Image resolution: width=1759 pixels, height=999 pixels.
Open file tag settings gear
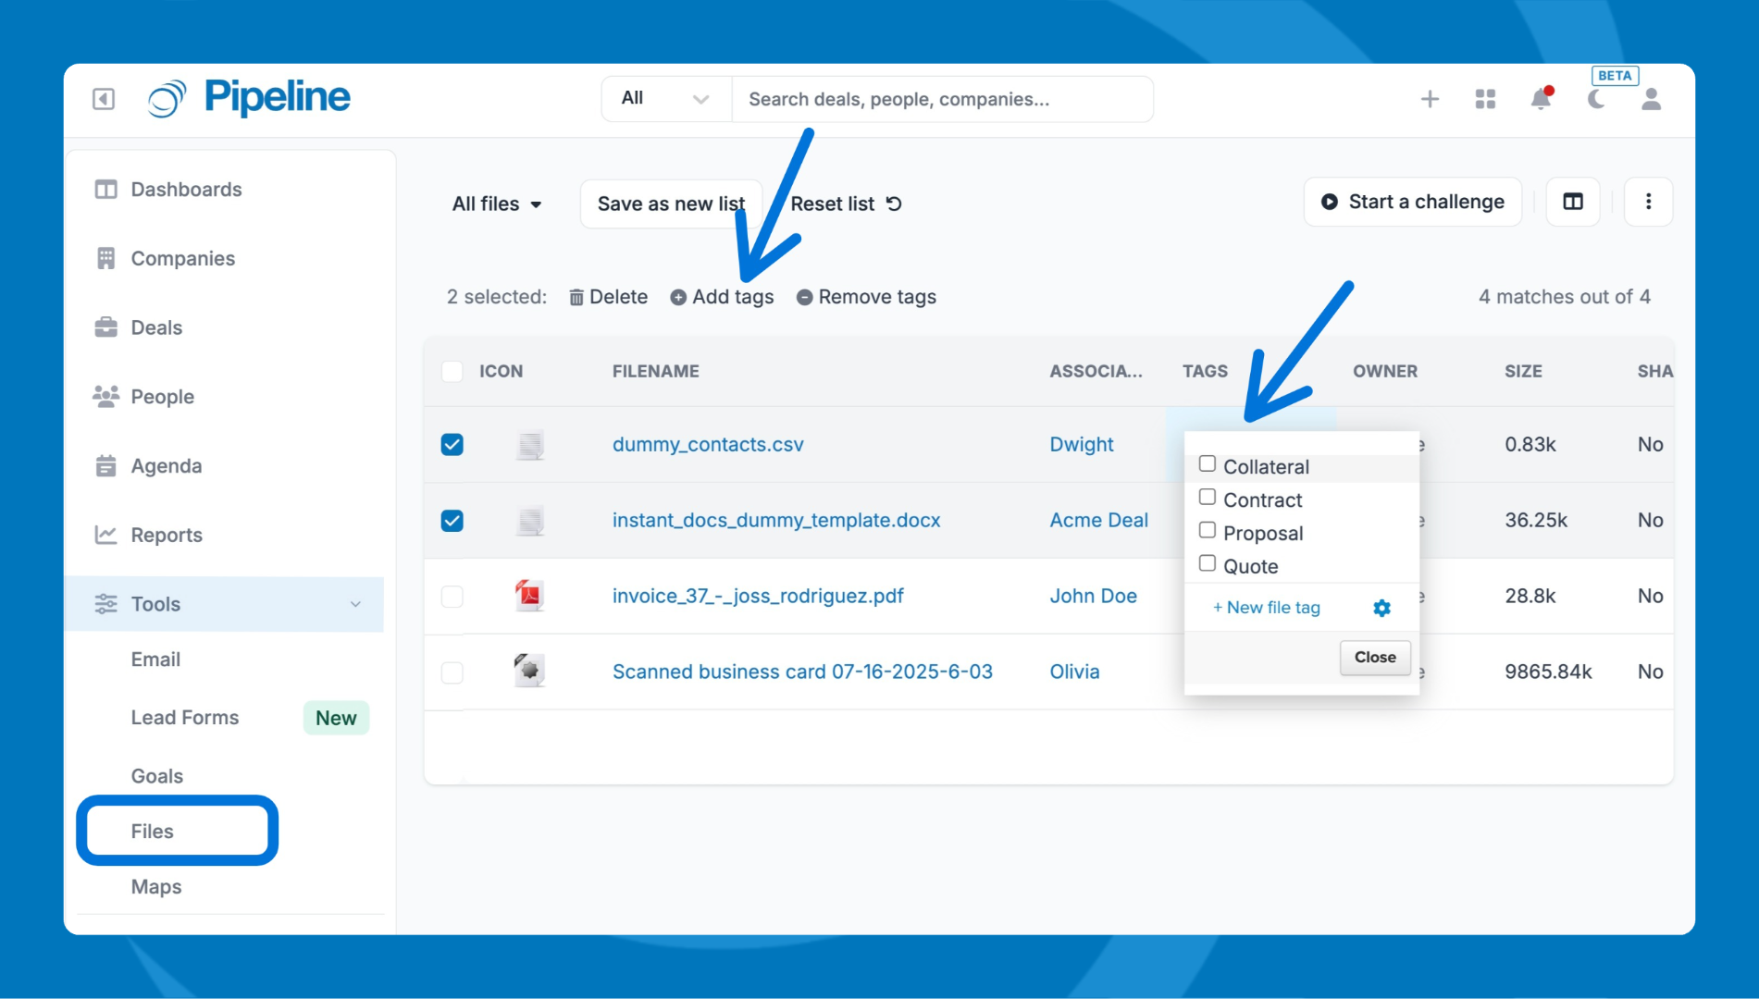coord(1381,608)
